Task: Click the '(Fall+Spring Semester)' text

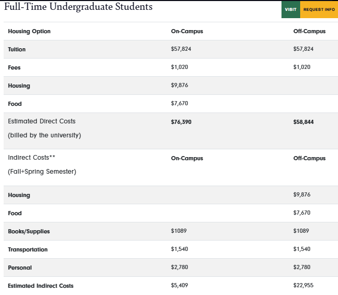Action: tap(42, 172)
